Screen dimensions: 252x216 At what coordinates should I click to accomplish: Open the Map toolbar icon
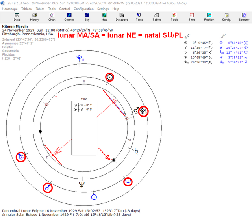click(x=104, y=17)
